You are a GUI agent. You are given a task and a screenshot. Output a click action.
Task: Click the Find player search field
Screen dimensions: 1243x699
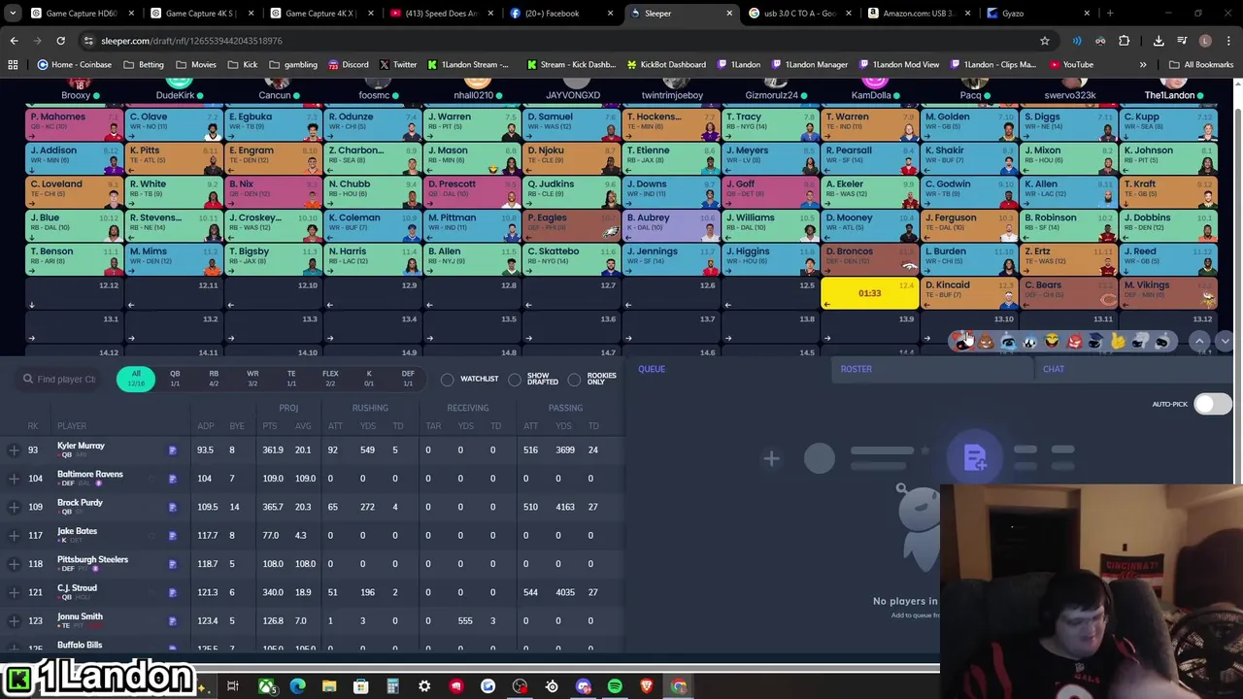click(x=60, y=379)
